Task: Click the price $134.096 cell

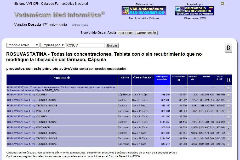Action: pyautogui.click(x=162, y=139)
